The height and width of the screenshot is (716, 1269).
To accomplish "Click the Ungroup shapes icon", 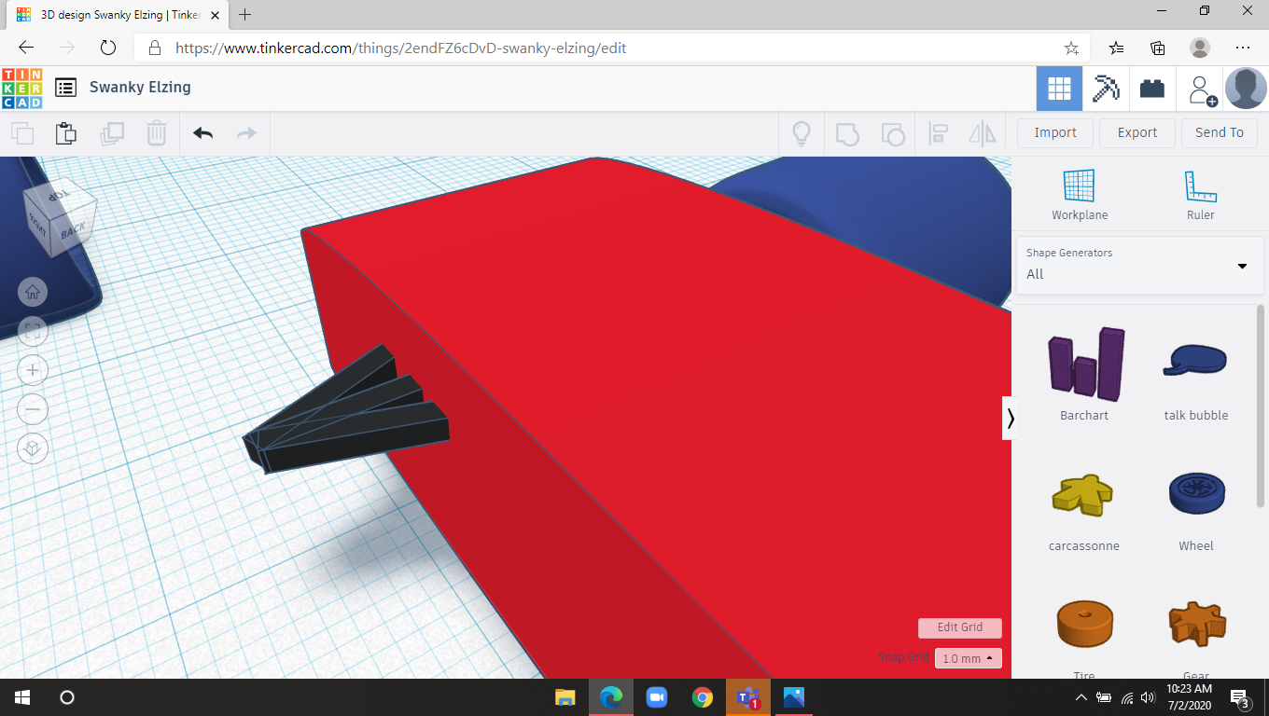I will [893, 133].
